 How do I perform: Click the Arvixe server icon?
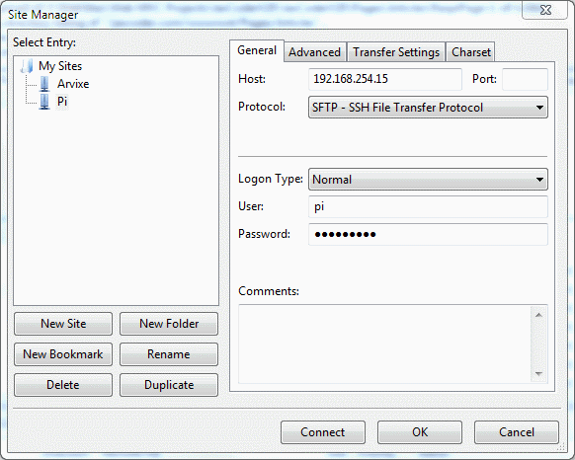44,84
